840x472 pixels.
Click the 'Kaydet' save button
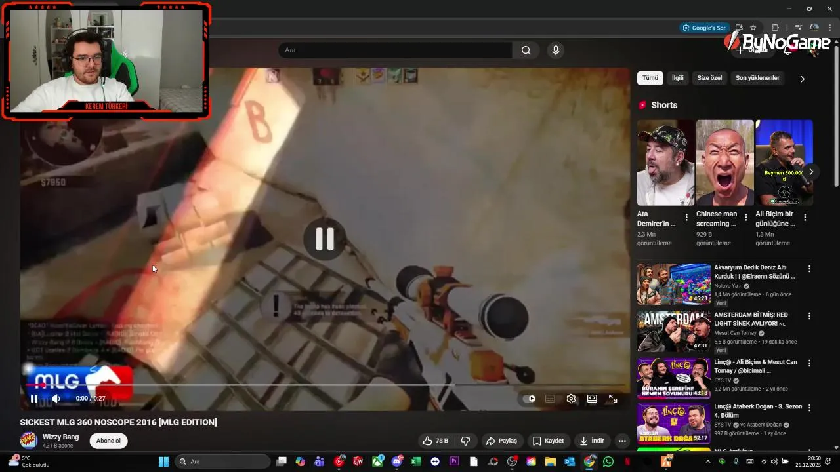point(548,441)
